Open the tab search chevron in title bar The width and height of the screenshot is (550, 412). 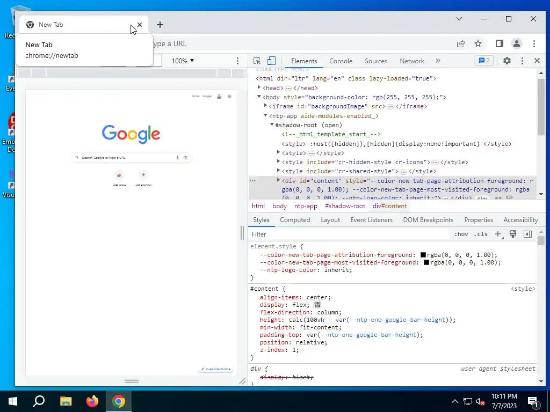click(459, 19)
